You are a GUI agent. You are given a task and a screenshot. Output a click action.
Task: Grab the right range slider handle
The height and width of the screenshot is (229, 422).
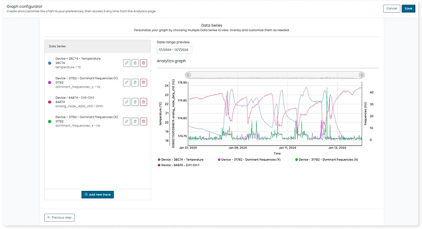tap(362, 75)
